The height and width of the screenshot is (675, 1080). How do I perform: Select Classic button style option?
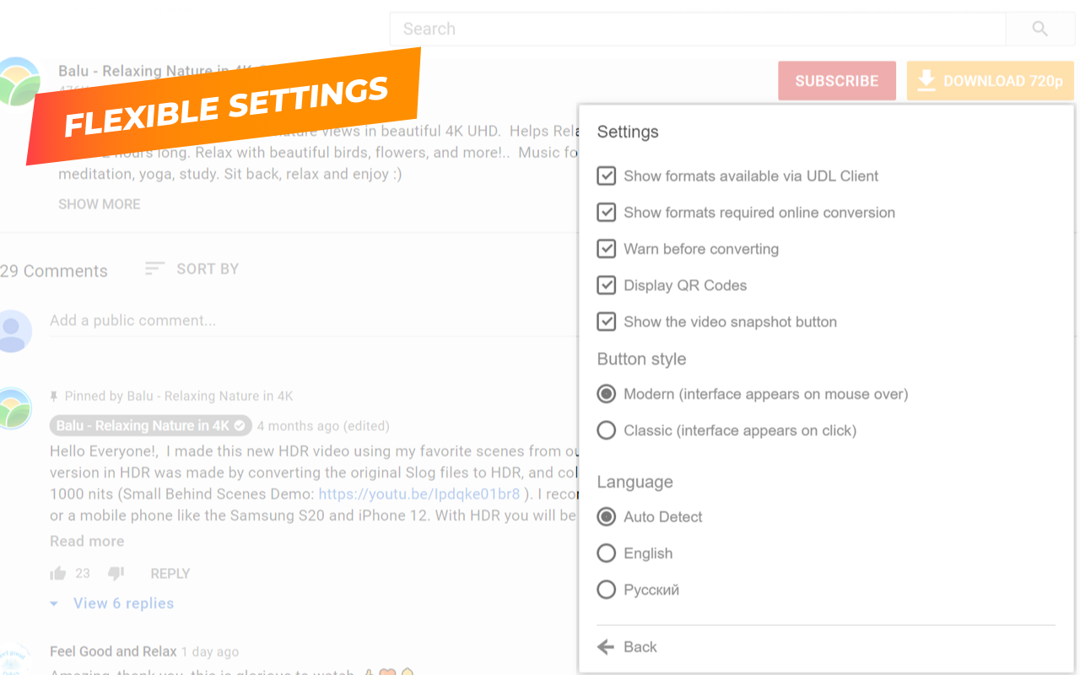pyautogui.click(x=606, y=430)
